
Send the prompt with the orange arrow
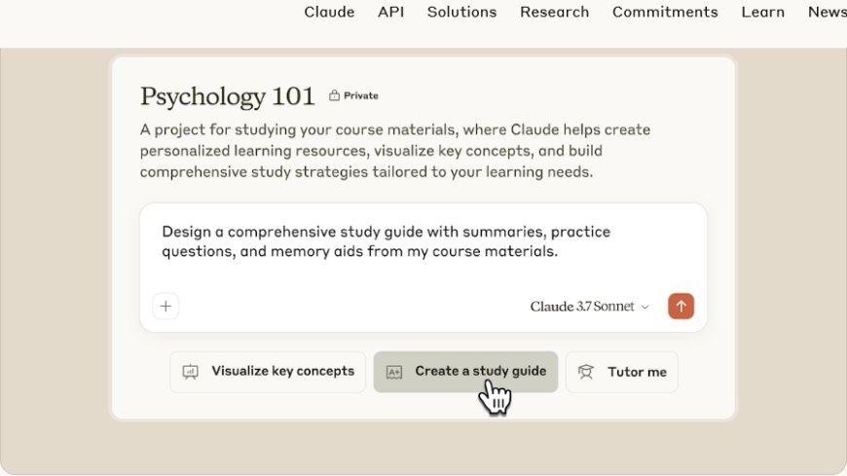click(x=681, y=307)
